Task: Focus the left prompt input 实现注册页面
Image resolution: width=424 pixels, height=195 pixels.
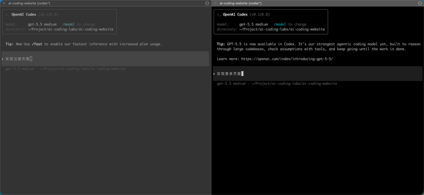Action: (x=105, y=58)
